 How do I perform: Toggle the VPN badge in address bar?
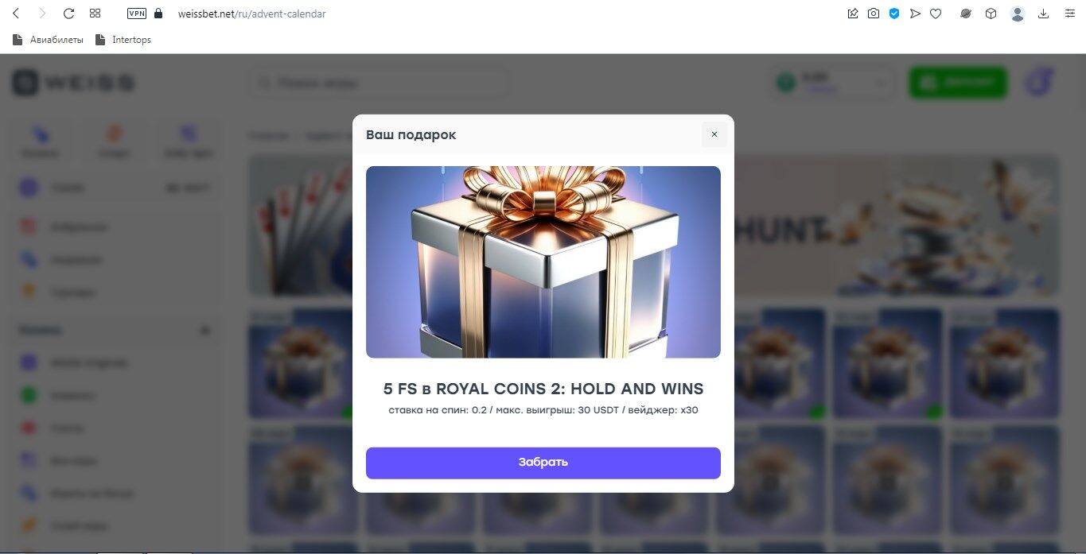click(137, 14)
